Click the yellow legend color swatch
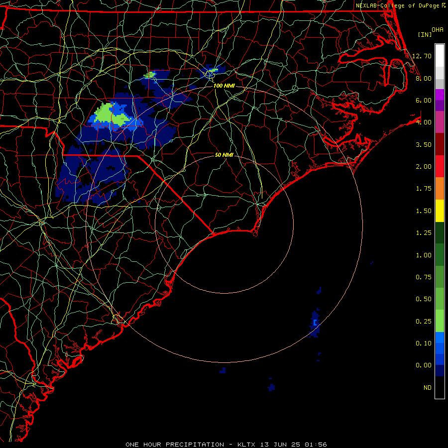This screenshot has height=448, width=448. pyautogui.click(x=440, y=211)
